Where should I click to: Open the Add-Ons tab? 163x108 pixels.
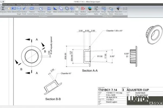tap(36, 5)
